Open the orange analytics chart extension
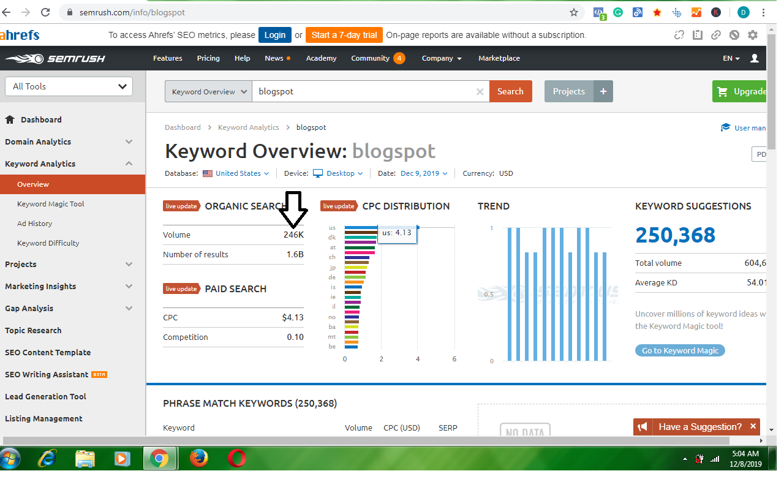The image size is (784, 490). coord(696,12)
